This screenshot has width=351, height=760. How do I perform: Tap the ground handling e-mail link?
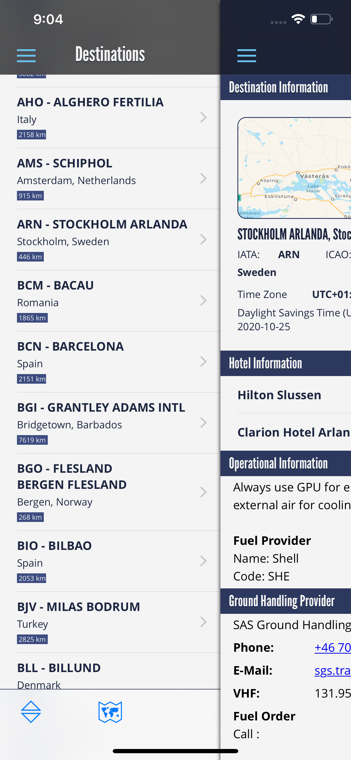click(332, 670)
